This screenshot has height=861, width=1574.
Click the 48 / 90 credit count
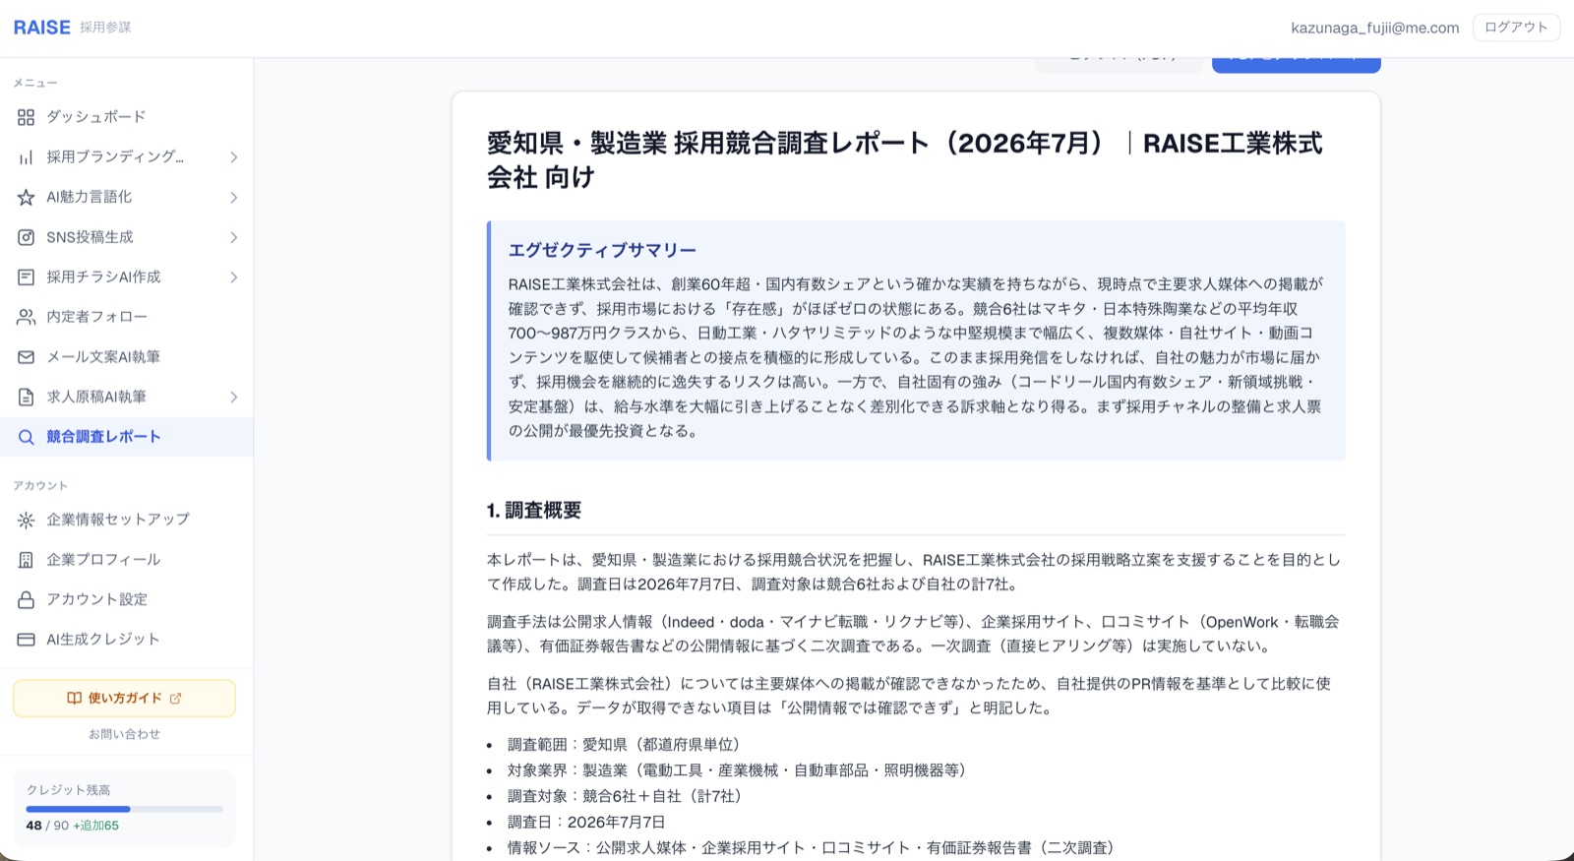click(x=47, y=826)
